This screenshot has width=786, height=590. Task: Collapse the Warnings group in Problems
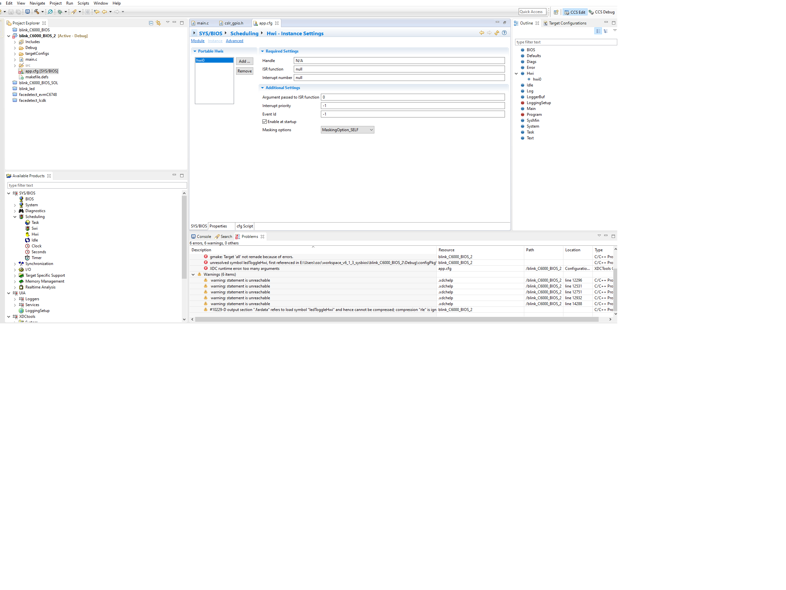coord(193,274)
